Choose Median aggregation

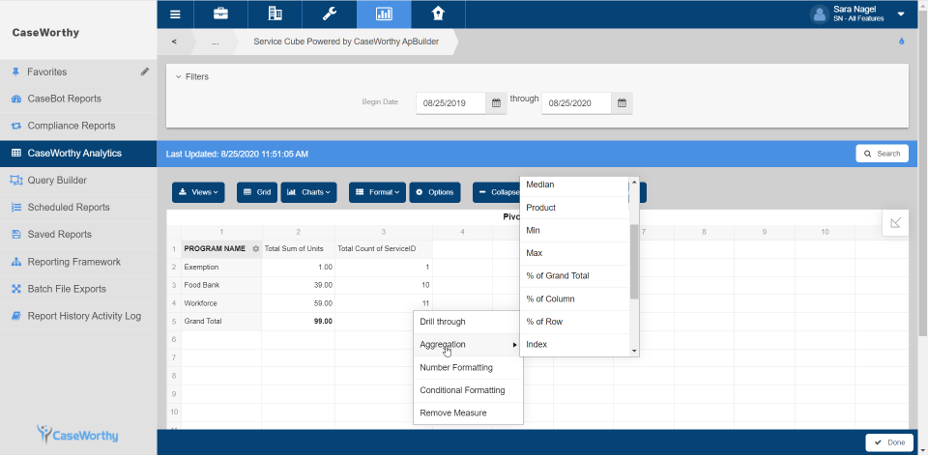click(x=574, y=185)
